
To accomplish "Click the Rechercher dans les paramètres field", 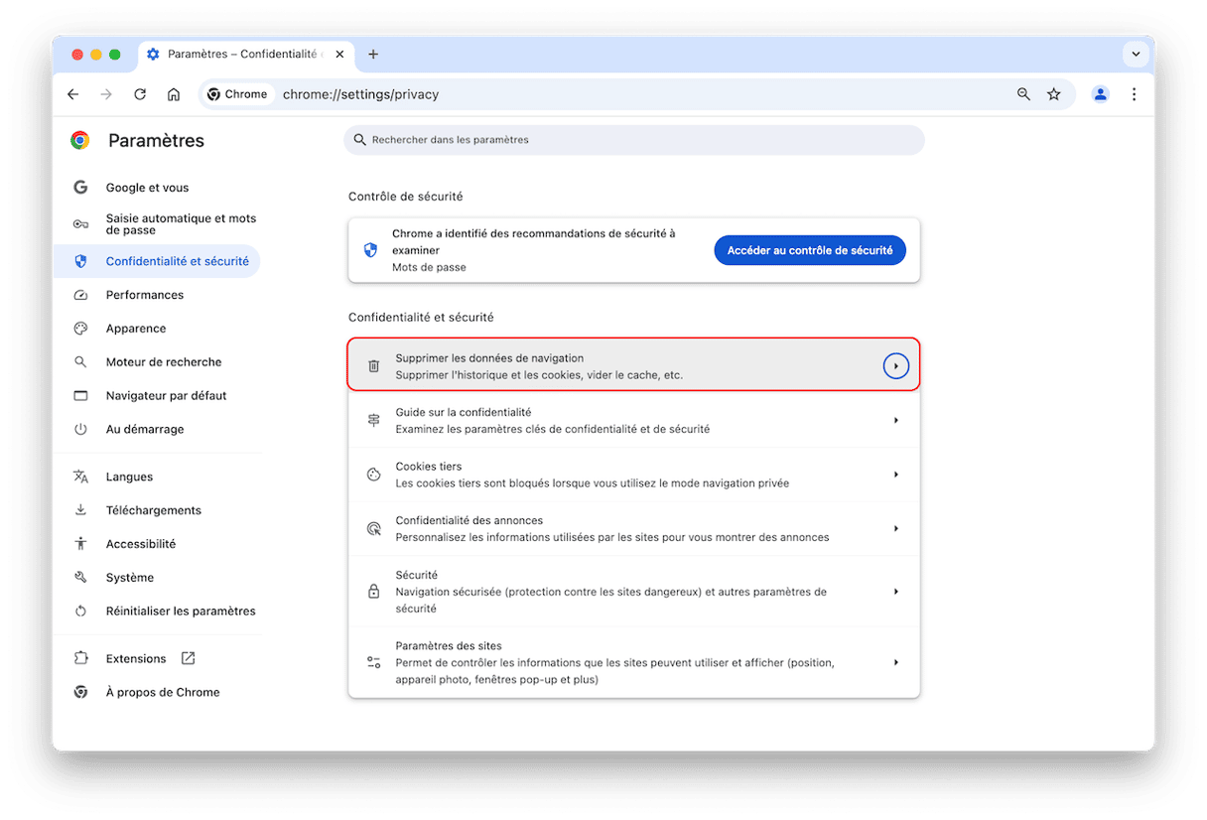I will point(635,140).
